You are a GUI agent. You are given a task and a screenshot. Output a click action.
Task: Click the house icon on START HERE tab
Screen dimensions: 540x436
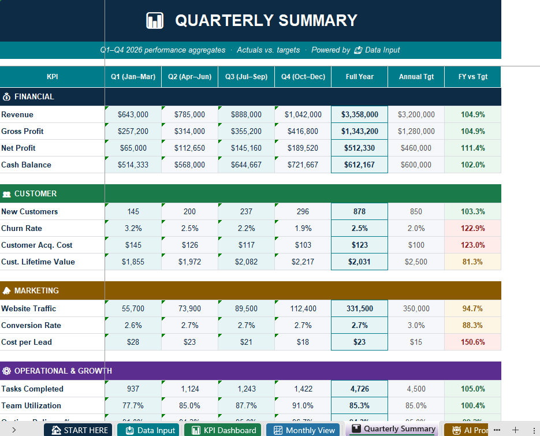coord(56,430)
